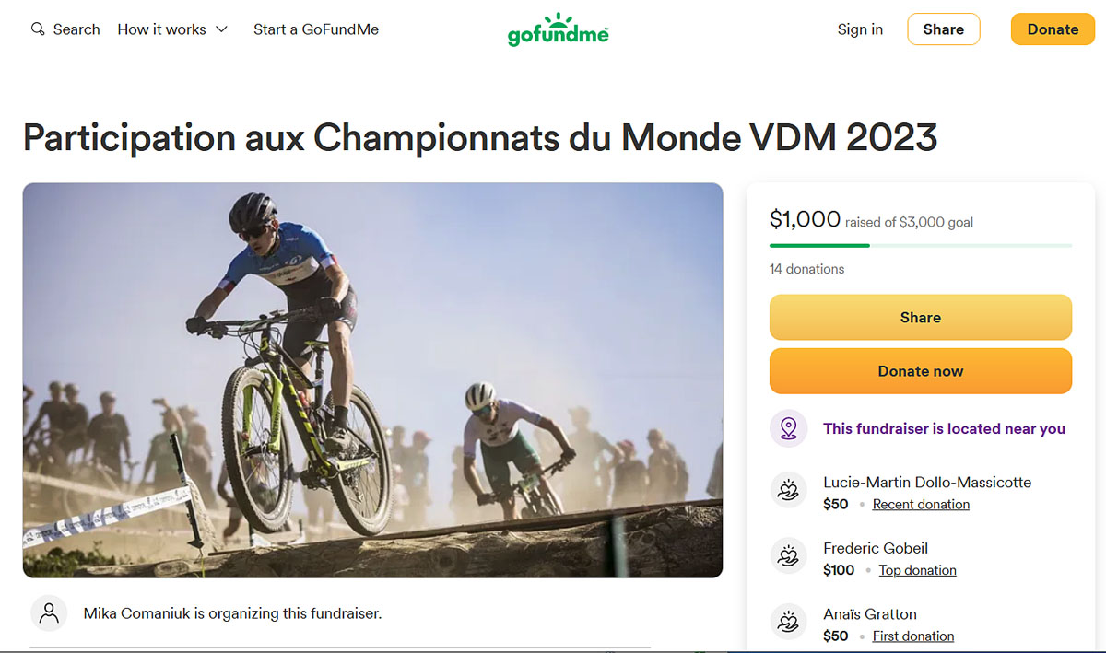Click the purple location pin icon
Viewport: 1106px width, 653px height.
click(x=788, y=428)
